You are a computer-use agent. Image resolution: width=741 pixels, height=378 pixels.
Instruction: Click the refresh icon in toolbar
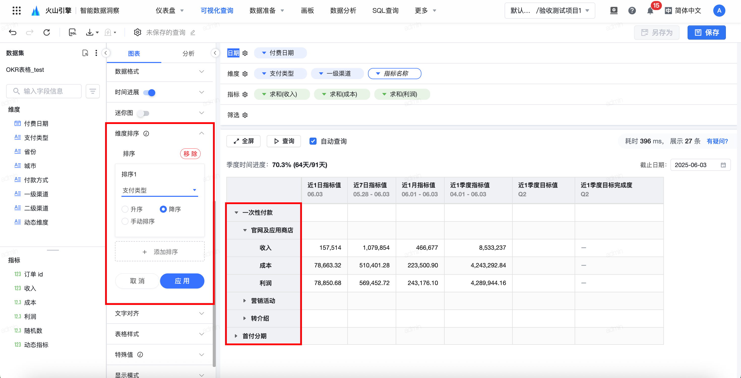click(x=47, y=32)
